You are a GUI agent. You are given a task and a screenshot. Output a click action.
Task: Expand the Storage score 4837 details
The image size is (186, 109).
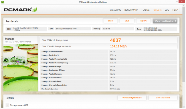(x=7, y=105)
